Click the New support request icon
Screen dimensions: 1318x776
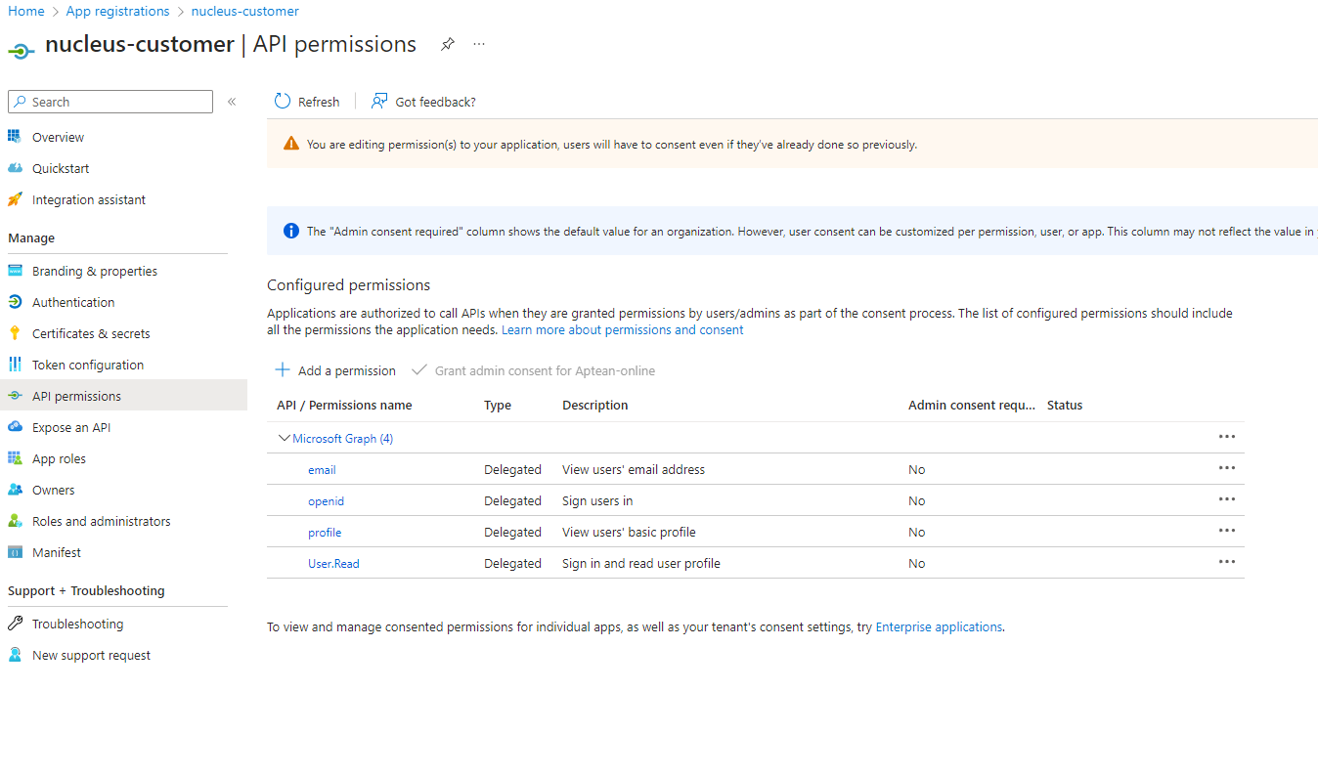(x=15, y=655)
